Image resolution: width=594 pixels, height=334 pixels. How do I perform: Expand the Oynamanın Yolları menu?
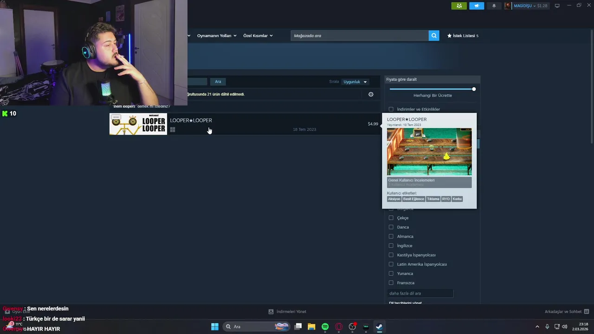[217, 36]
